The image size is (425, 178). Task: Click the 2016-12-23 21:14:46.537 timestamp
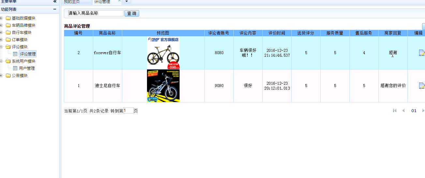click(277, 53)
